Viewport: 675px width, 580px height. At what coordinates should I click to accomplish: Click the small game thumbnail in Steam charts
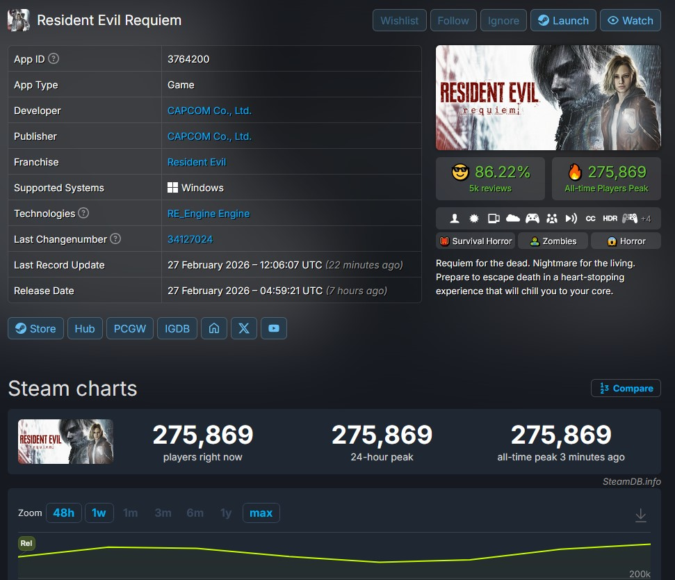click(x=65, y=442)
